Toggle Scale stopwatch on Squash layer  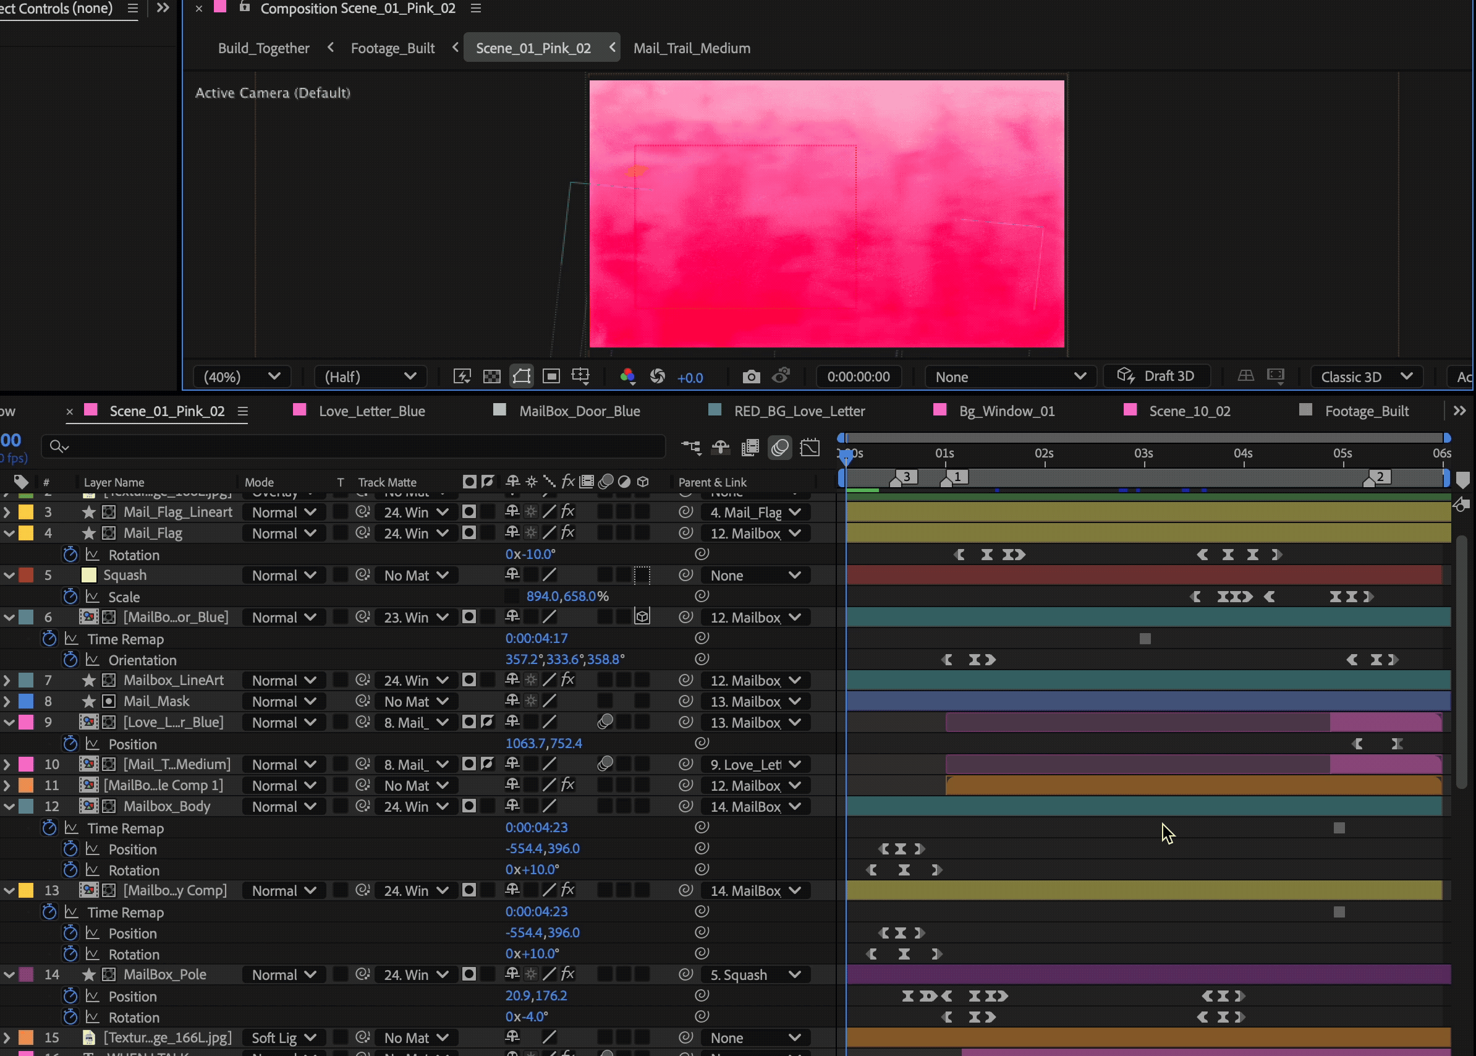(x=70, y=596)
